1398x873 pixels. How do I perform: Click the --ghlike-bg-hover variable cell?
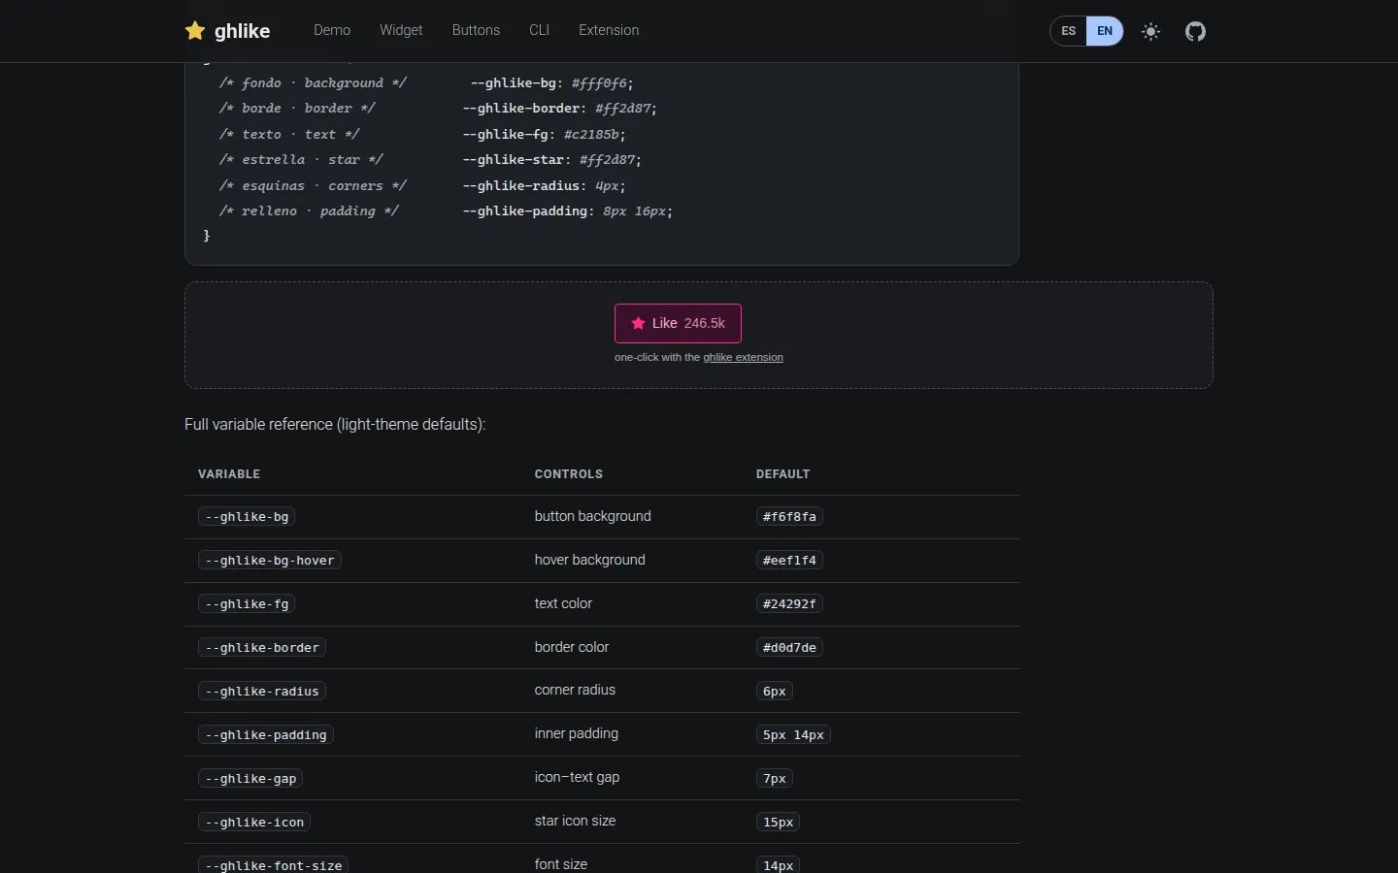[270, 561]
